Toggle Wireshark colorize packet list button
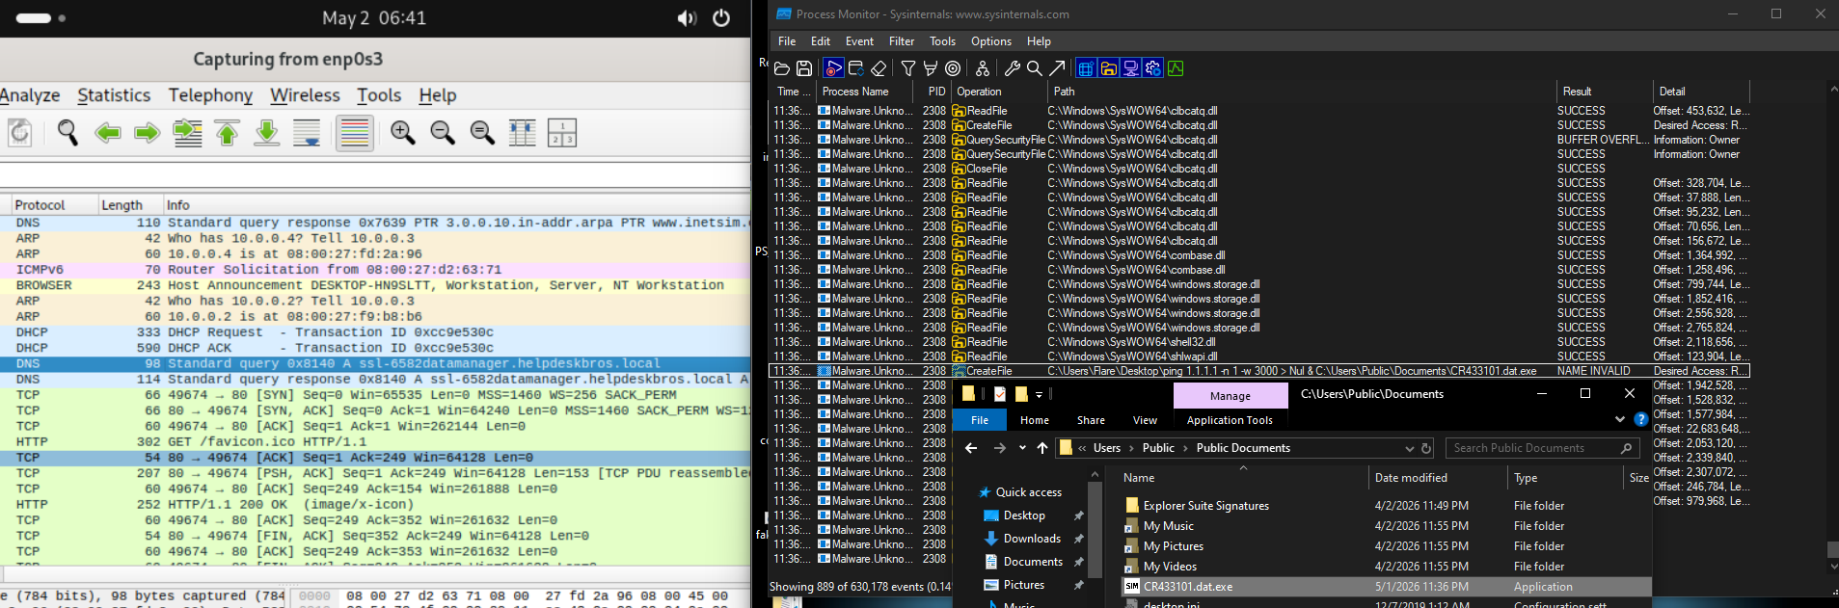The width and height of the screenshot is (1839, 608). (x=355, y=132)
